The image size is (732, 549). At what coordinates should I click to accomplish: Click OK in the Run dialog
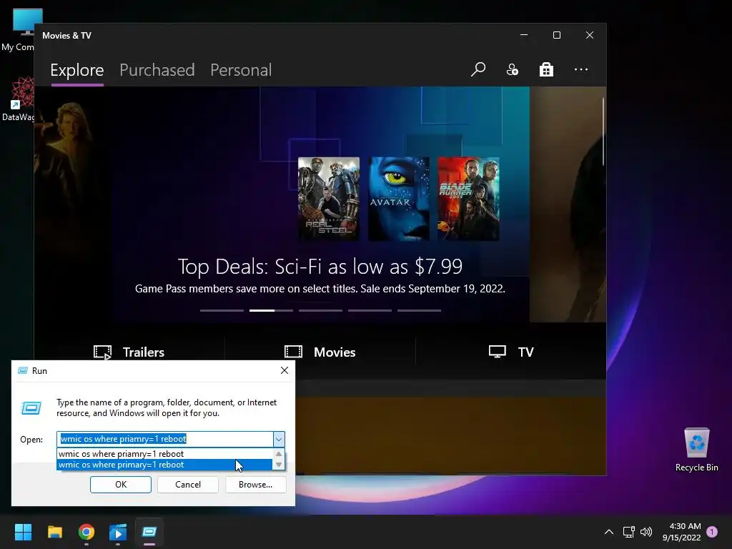point(120,485)
